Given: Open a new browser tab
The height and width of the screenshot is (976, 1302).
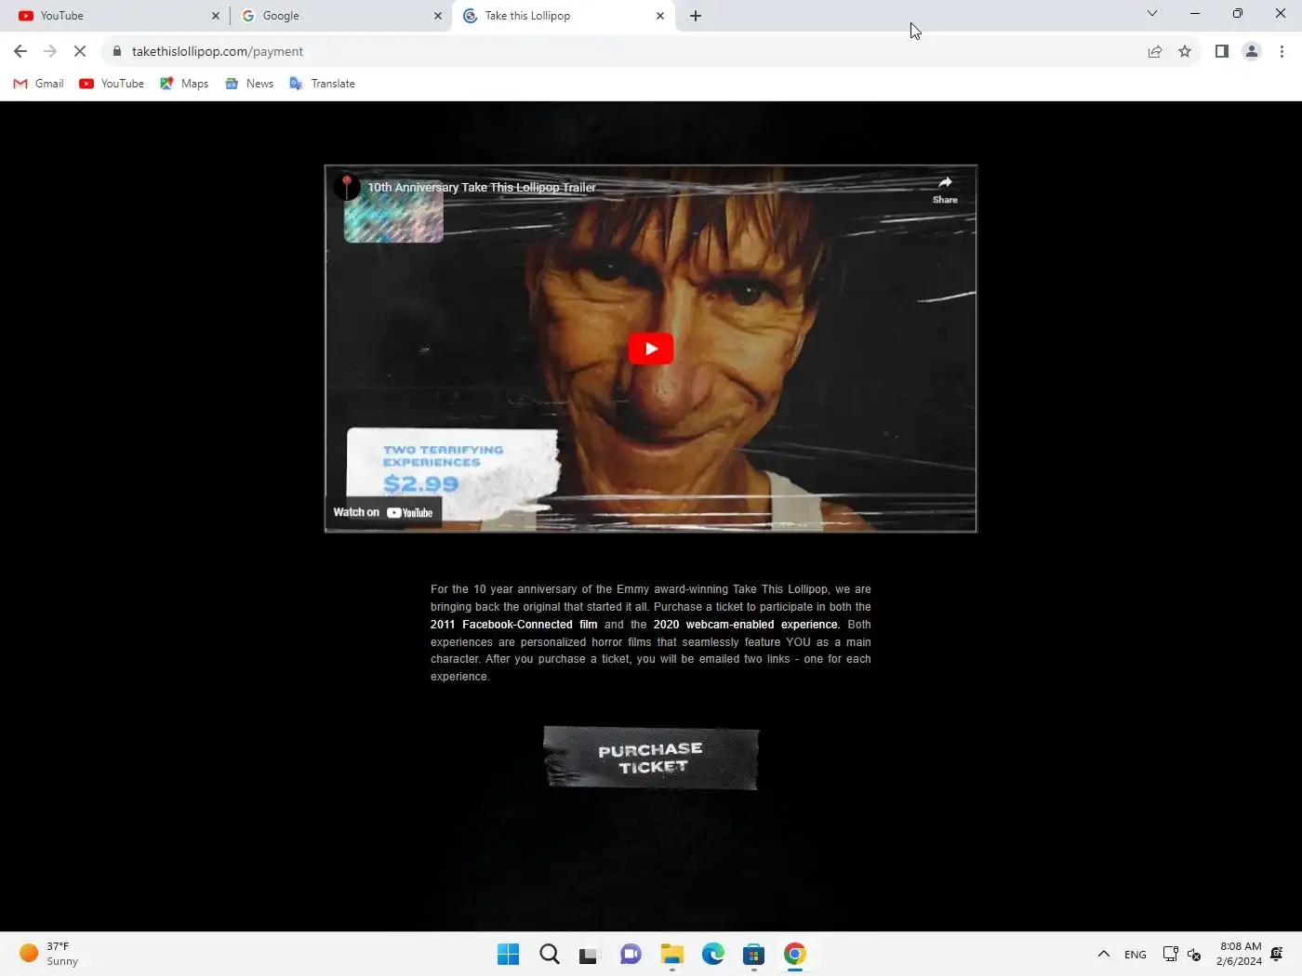Looking at the screenshot, I should point(696,16).
